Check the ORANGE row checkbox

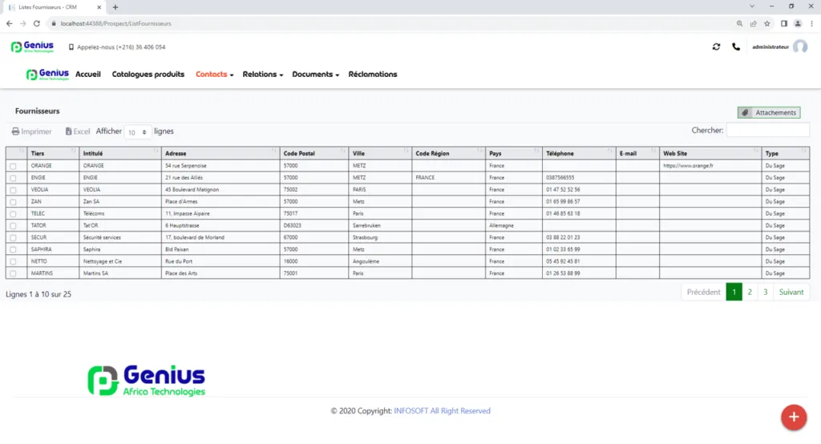tap(13, 166)
